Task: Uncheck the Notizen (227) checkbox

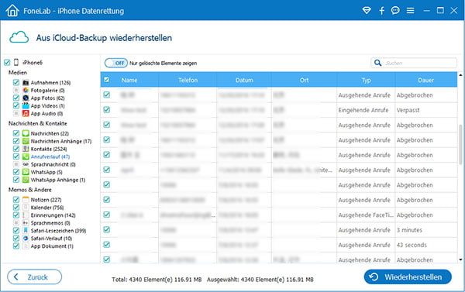Action: tap(16, 200)
